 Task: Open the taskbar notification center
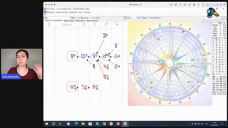coord(222,124)
